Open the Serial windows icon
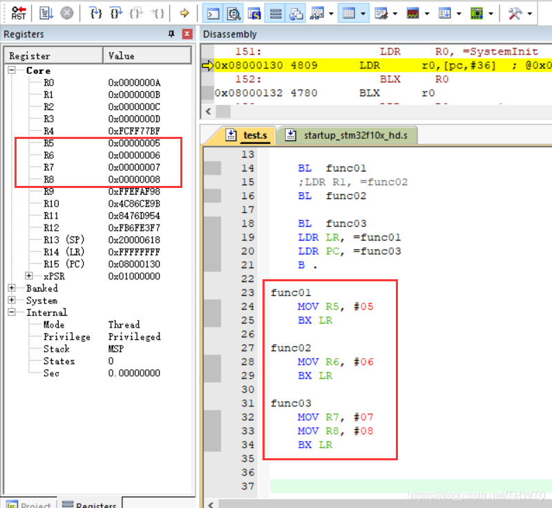 (381, 13)
